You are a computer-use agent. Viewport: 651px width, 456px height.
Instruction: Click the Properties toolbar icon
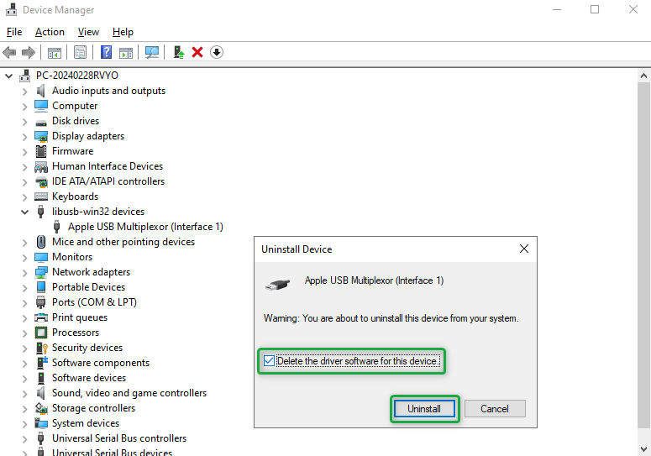click(80, 52)
